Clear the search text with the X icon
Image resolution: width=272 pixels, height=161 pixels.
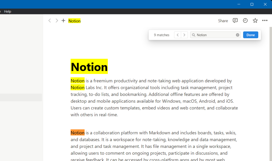click(x=237, y=35)
